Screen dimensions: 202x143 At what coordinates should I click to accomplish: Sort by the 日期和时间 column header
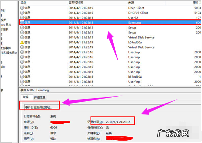pos(76,3)
